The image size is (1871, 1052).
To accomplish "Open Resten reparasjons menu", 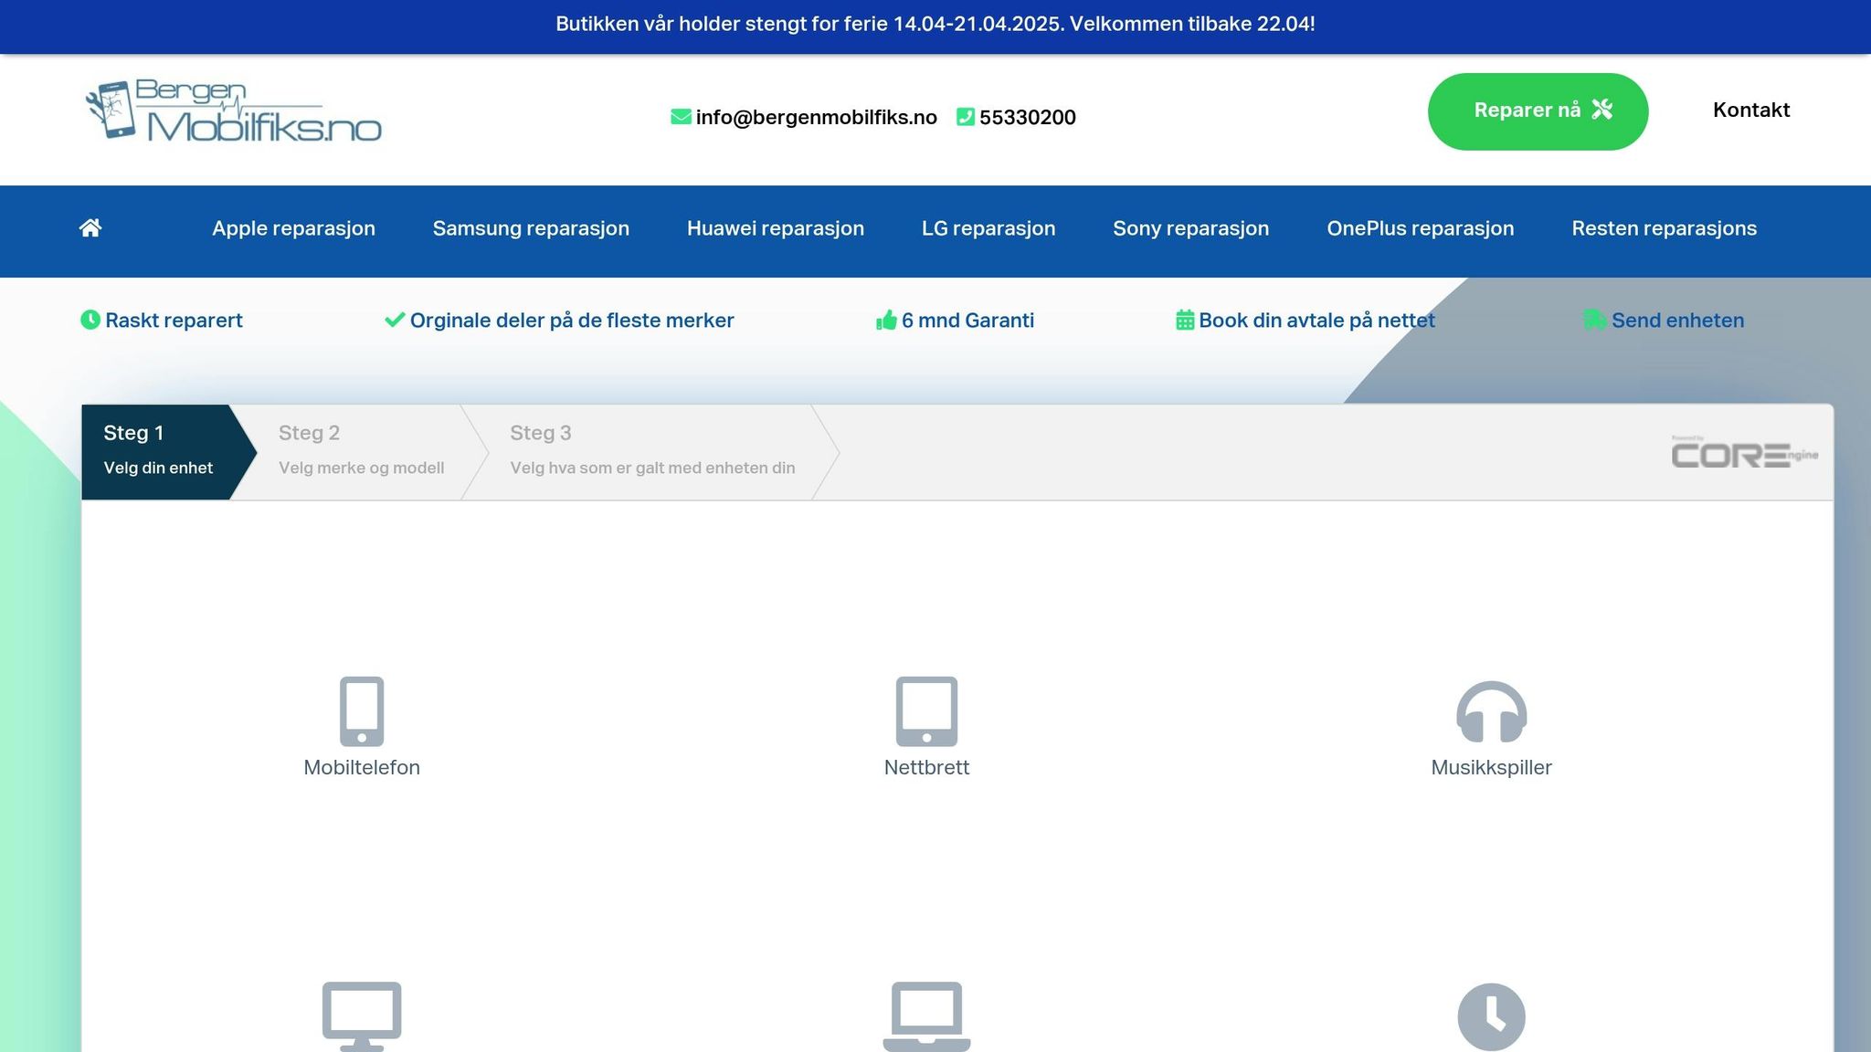I will pyautogui.click(x=1665, y=228).
